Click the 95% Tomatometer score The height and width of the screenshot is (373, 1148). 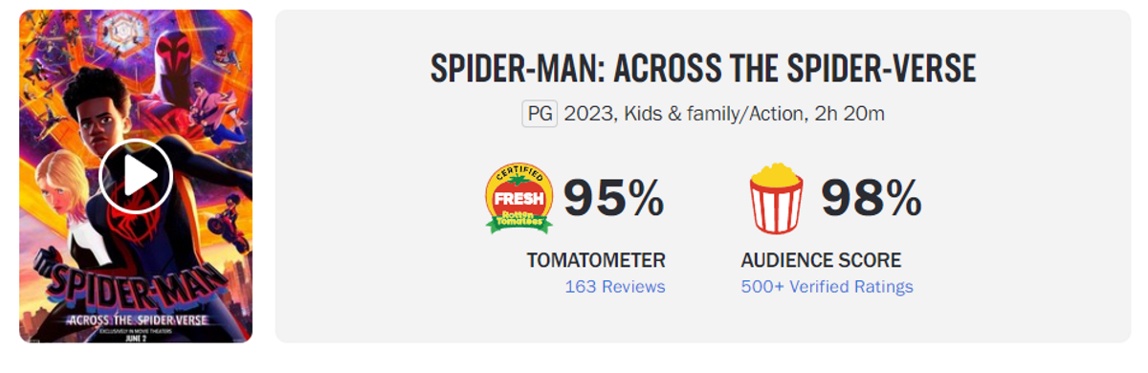coord(613,198)
